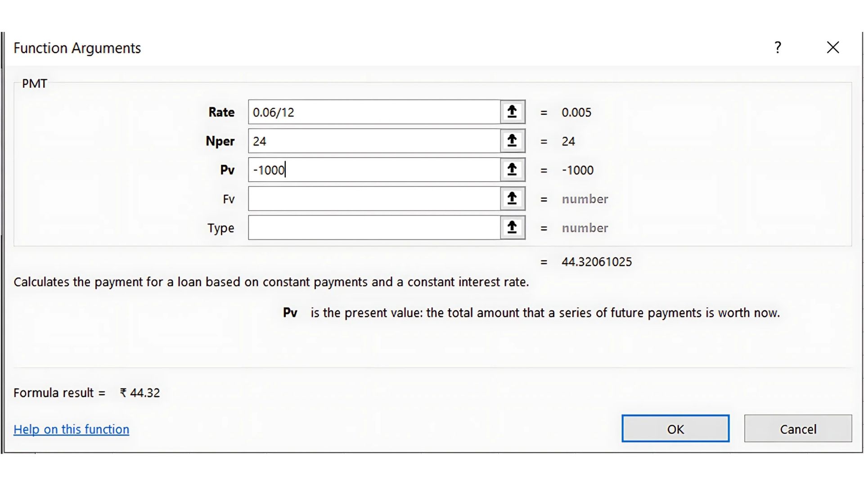Click the Pv input field with -1000
The width and height of the screenshot is (864, 486).
coord(373,170)
